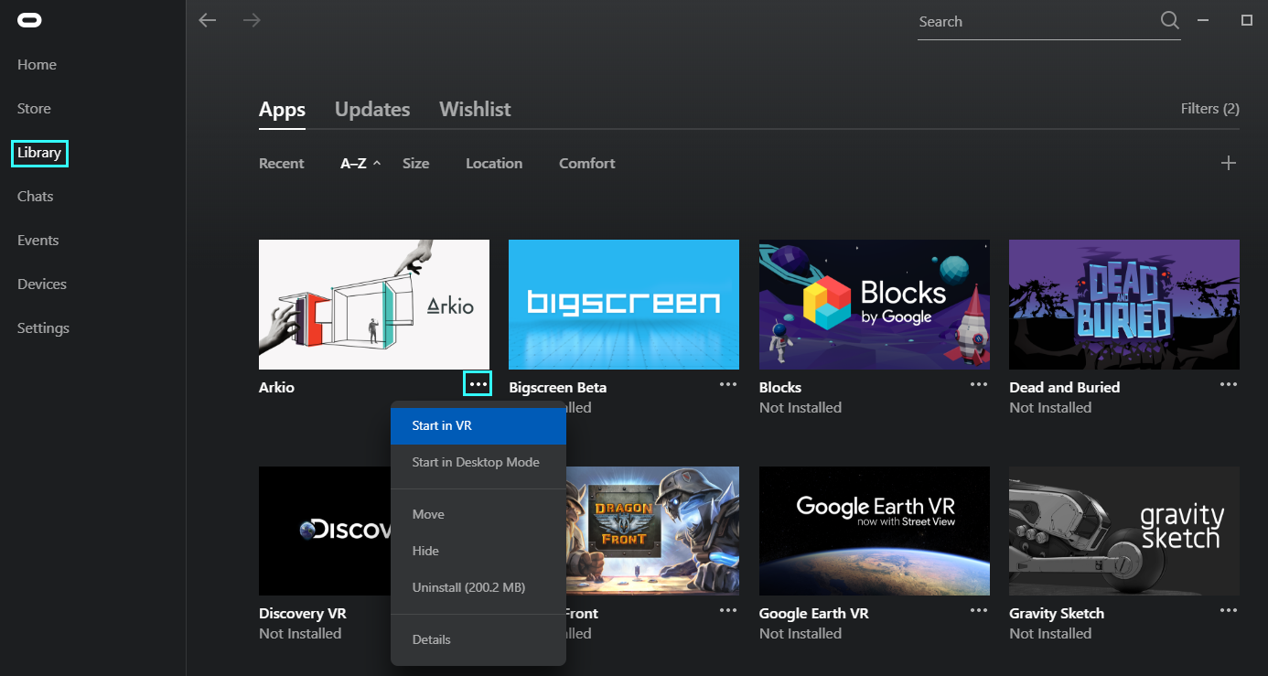Click the Discovery VR thumbnail
The height and width of the screenshot is (676, 1268).
(x=325, y=531)
